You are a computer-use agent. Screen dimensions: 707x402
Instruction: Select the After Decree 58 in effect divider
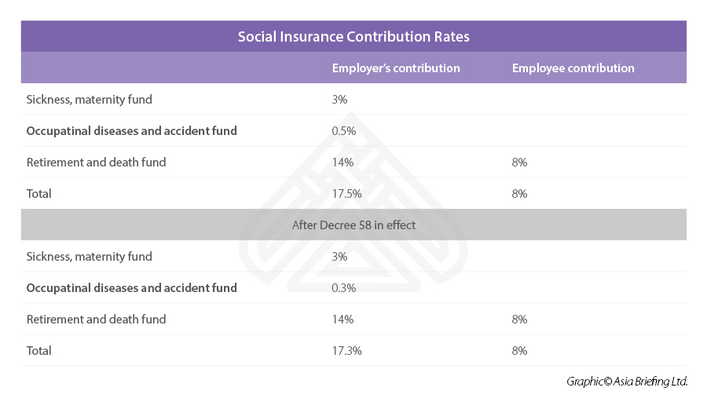[353, 225]
